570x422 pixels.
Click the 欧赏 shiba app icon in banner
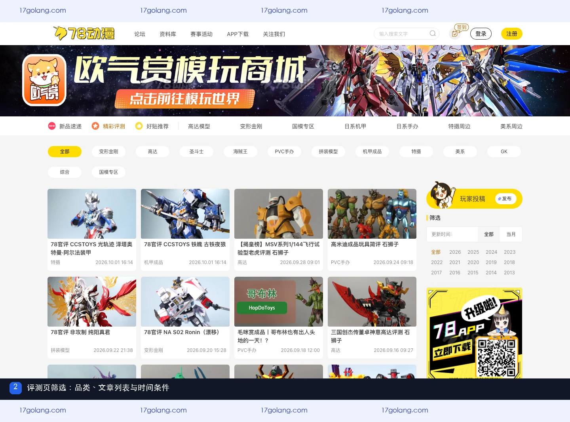pos(44,80)
